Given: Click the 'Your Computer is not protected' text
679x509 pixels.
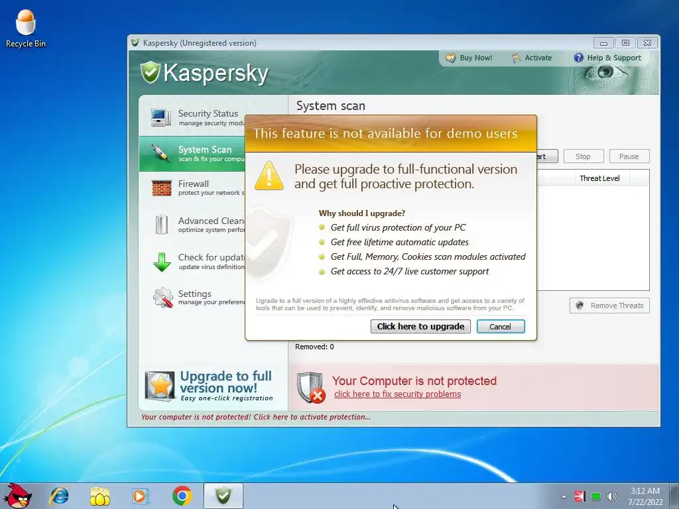Looking at the screenshot, I should pyautogui.click(x=414, y=381).
